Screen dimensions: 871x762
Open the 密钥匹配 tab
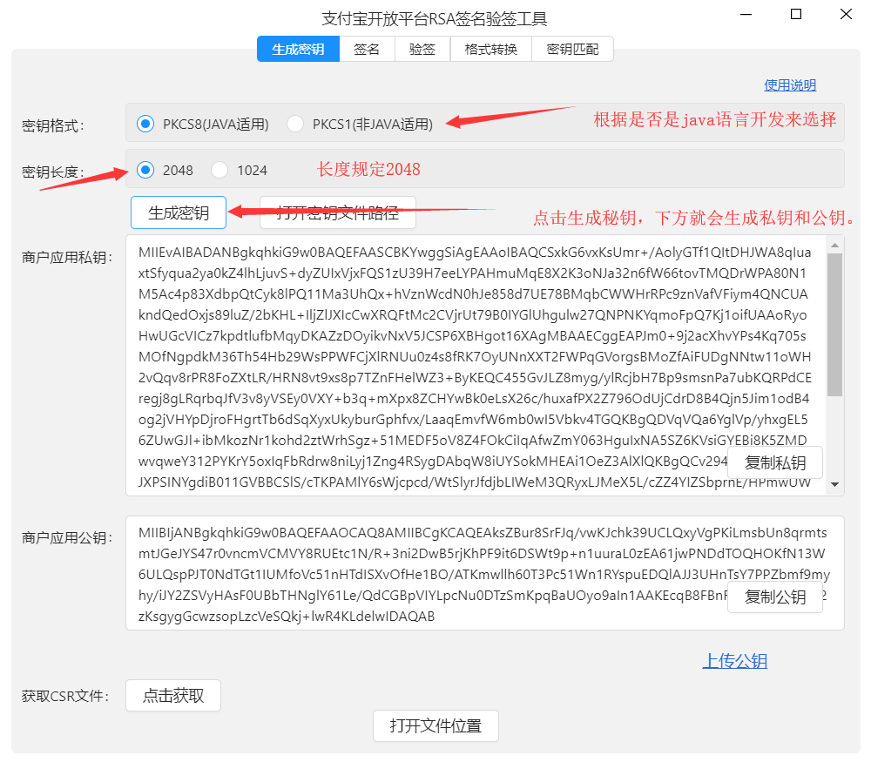point(573,49)
